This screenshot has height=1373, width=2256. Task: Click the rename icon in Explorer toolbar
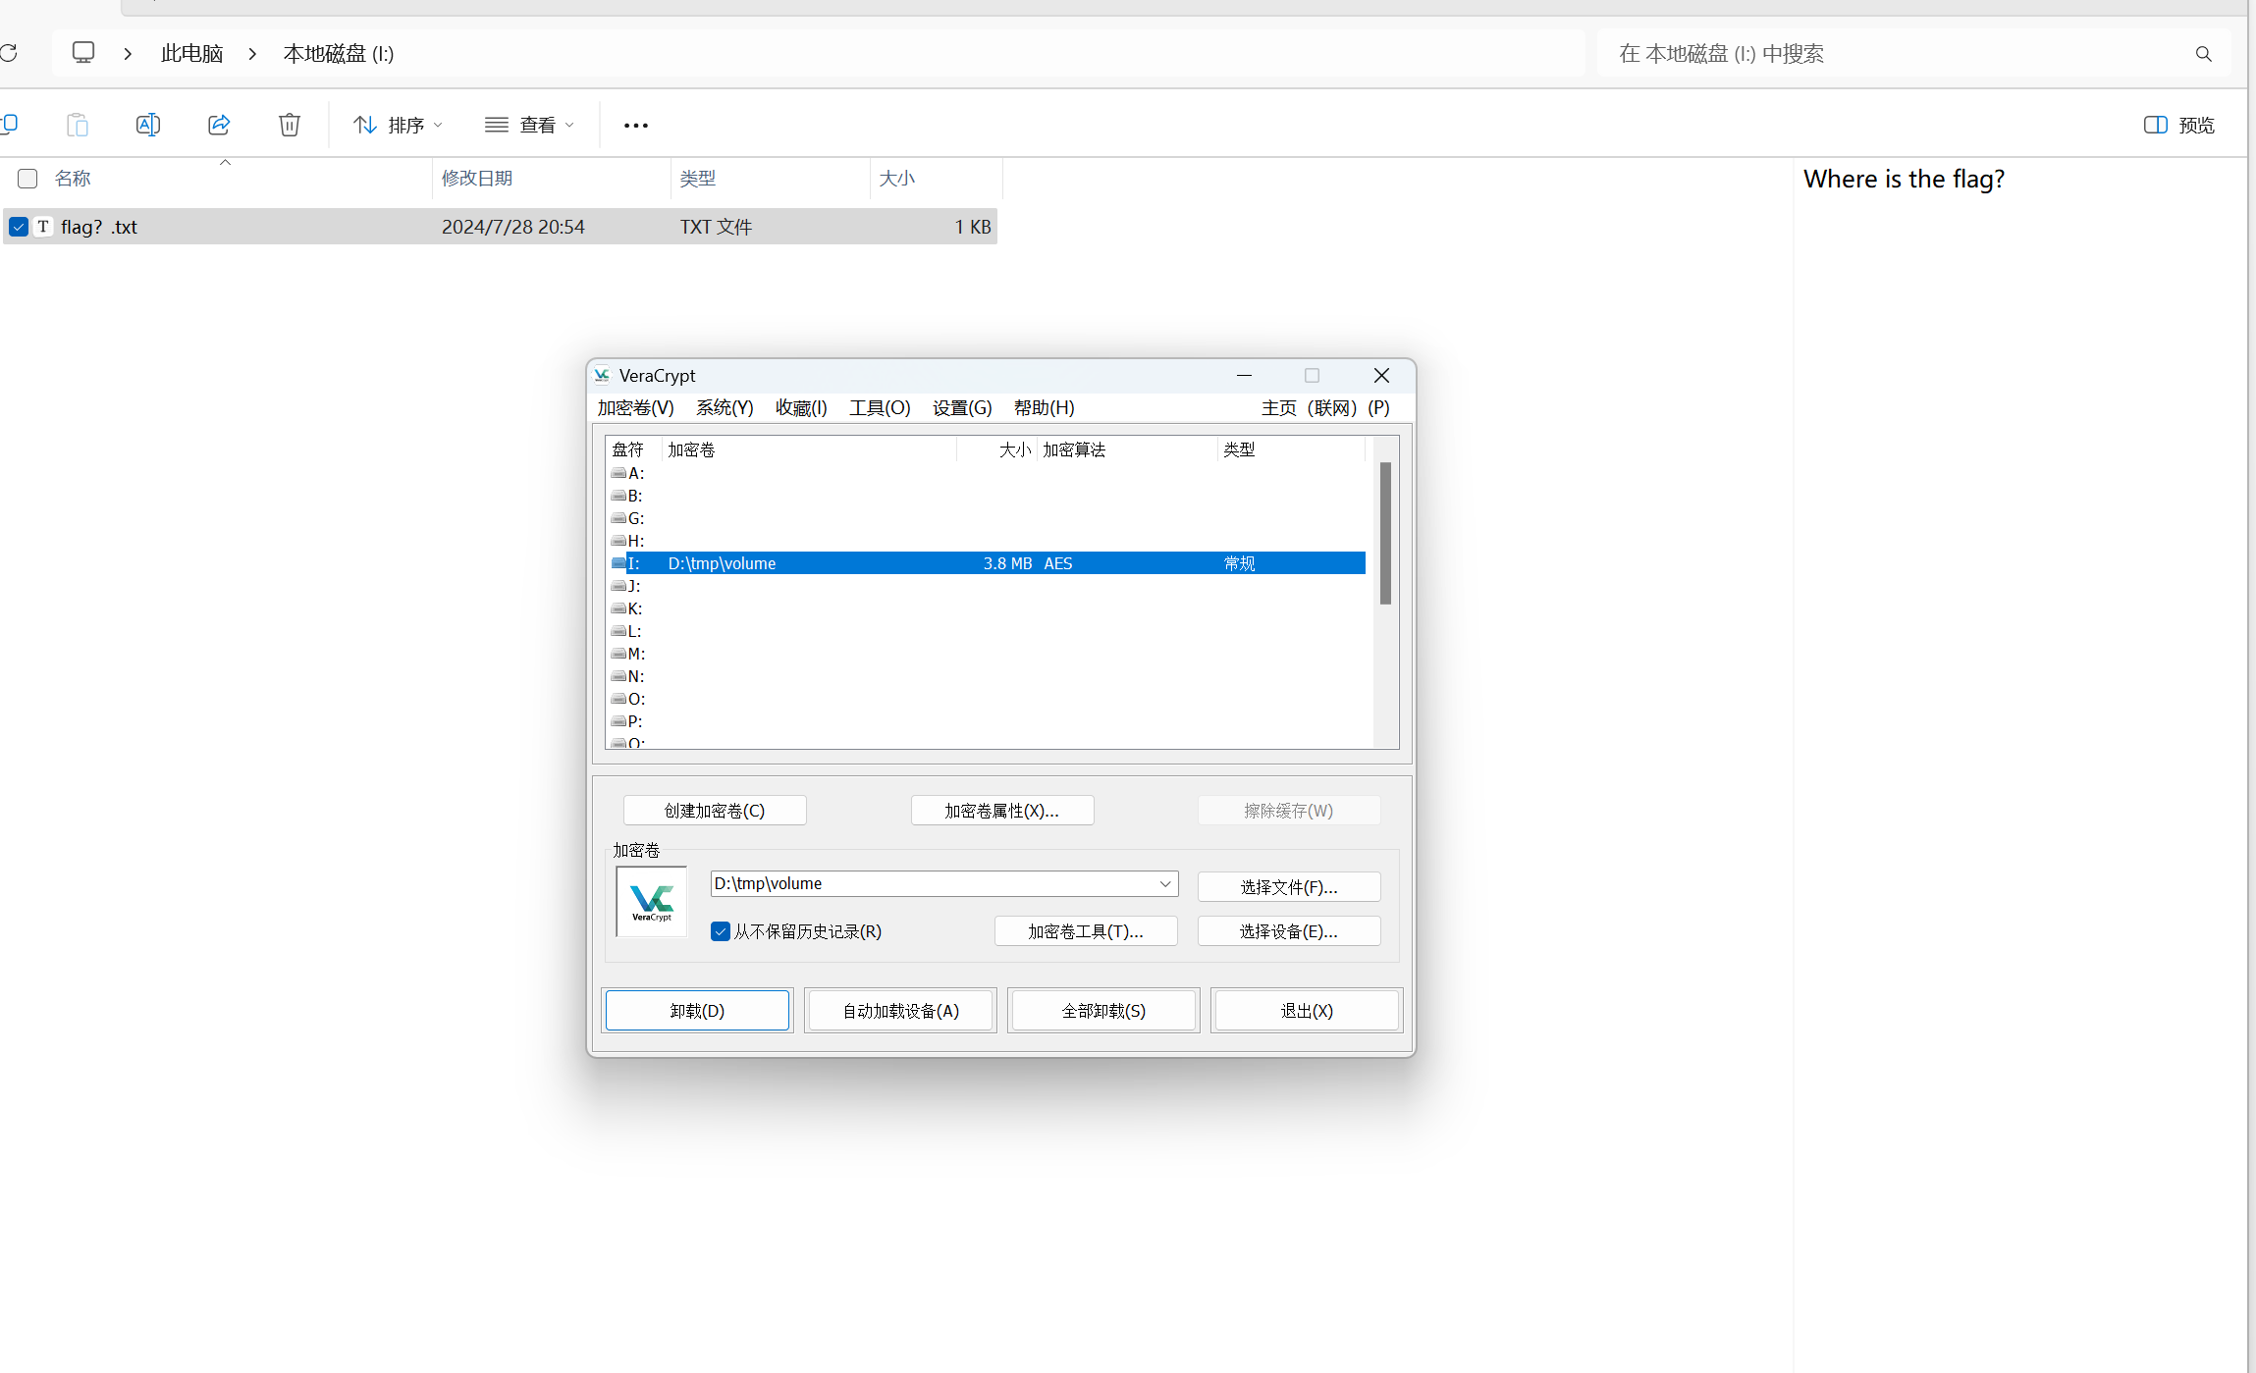148,125
